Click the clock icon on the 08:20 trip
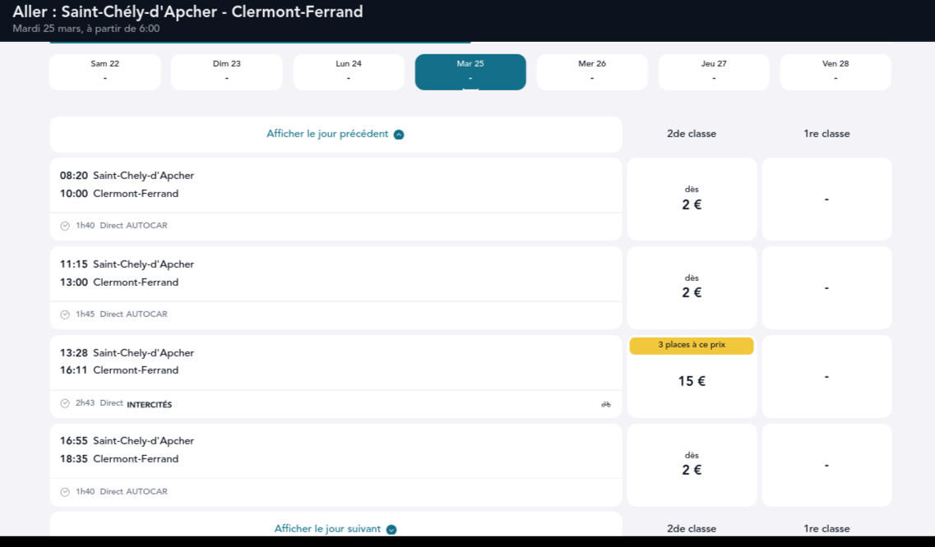The height and width of the screenshot is (547, 935). 65,226
